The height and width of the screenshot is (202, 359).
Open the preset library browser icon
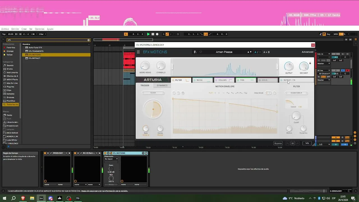195,52
